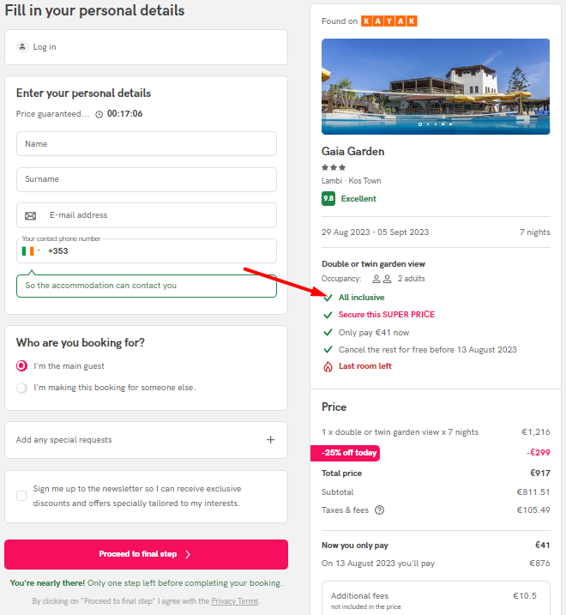This screenshot has width=566, height=615.
Task: Click the countdown clock icon
Action: [x=99, y=114]
